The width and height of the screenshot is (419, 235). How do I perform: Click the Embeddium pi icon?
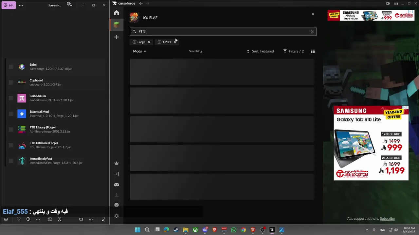point(22,98)
